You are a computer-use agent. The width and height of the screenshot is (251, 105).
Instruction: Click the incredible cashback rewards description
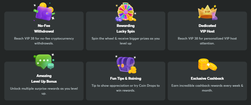207,88
